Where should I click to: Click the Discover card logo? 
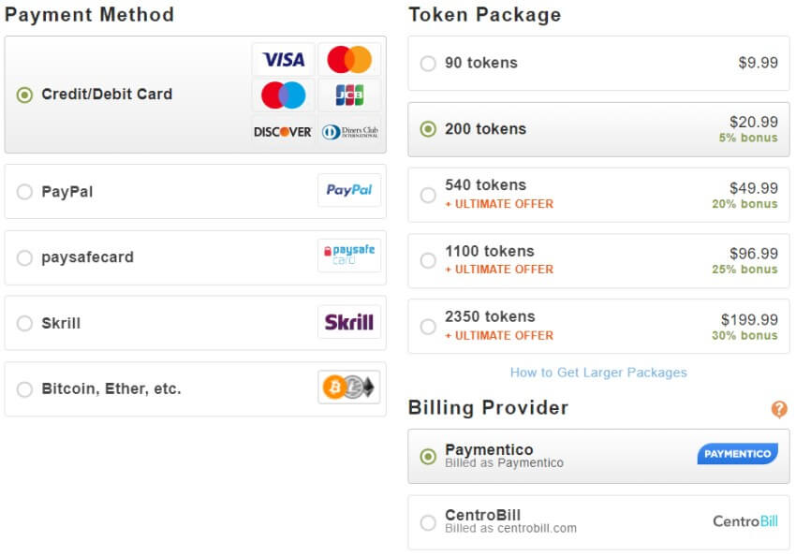283,132
